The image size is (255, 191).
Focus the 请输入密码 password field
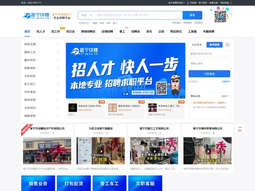pyautogui.click(x=209, y=64)
